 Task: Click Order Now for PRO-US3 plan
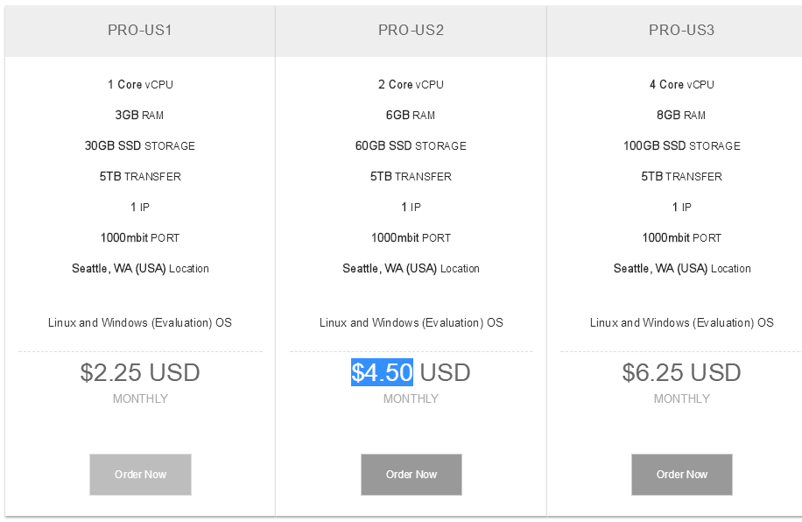pos(682,475)
